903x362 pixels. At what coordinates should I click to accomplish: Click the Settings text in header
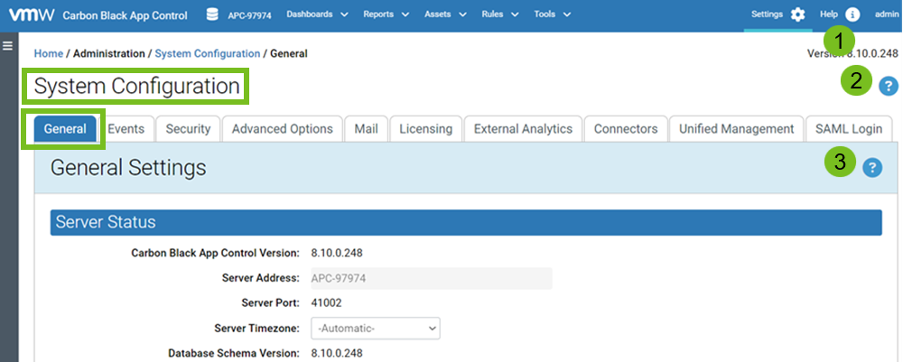(767, 14)
